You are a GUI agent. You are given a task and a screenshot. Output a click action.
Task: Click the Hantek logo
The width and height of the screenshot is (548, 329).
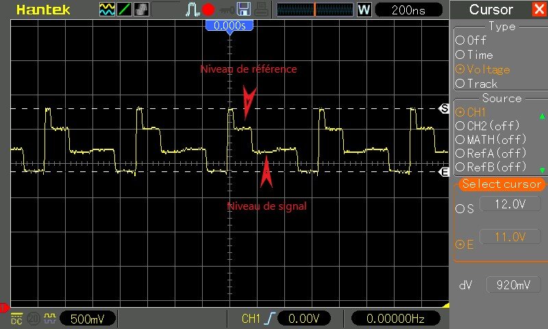coord(43,10)
